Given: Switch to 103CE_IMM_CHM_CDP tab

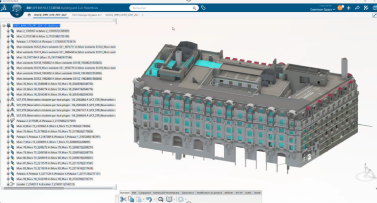Looking at the screenshot, I should click(122, 15).
